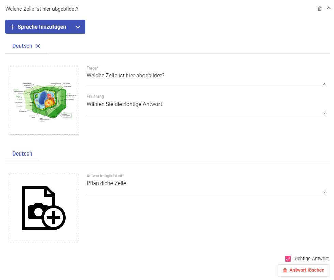Click the Richtige Antwort label text
334x280 pixels.
point(311,259)
